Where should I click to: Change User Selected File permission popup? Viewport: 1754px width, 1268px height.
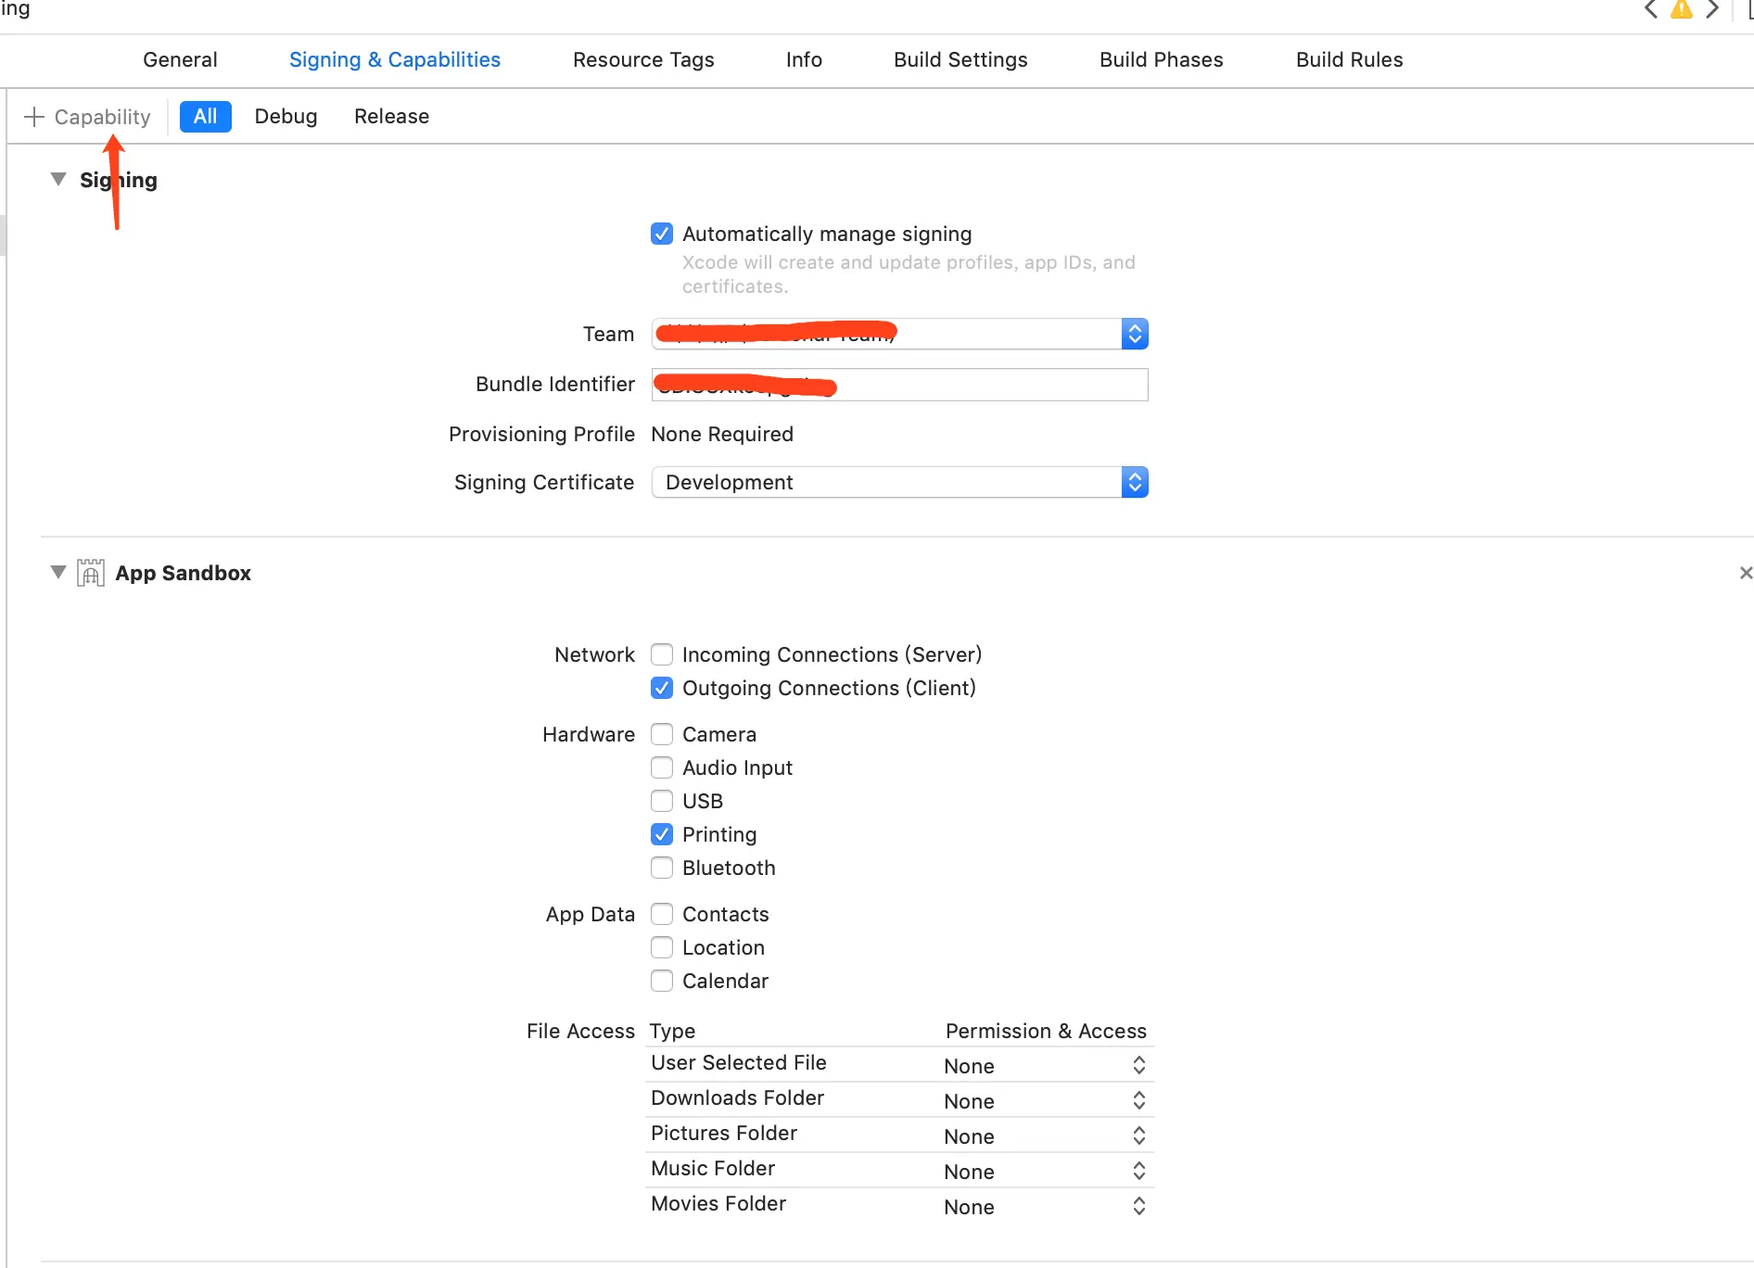pyautogui.click(x=1045, y=1066)
